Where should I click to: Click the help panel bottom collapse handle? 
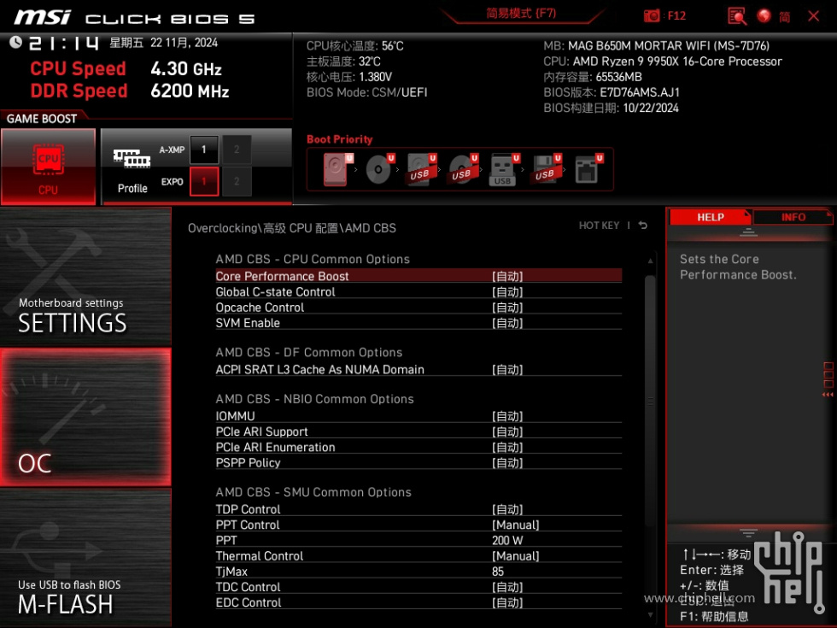coord(748,532)
